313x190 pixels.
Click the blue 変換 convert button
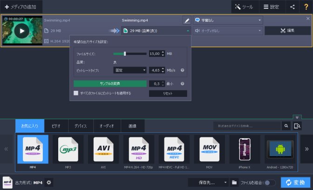pos(296,183)
